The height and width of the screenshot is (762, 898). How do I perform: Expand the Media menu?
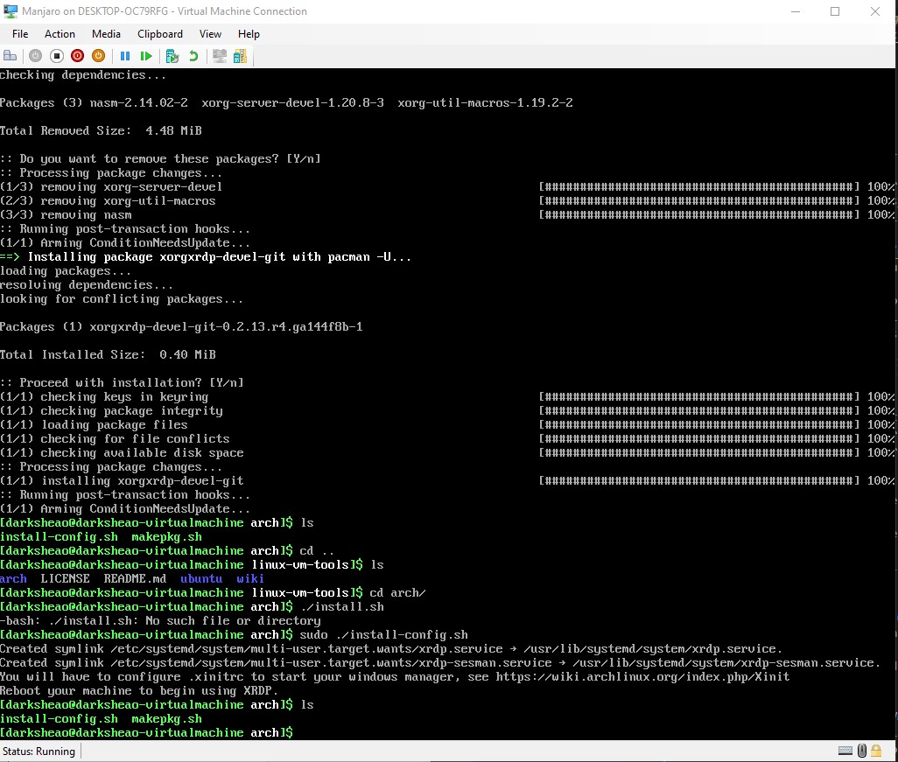[106, 34]
